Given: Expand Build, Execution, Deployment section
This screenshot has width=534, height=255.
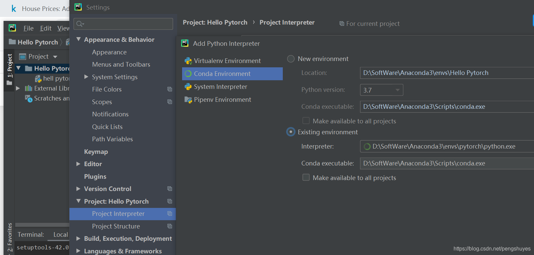Looking at the screenshot, I should pyautogui.click(x=78, y=238).
